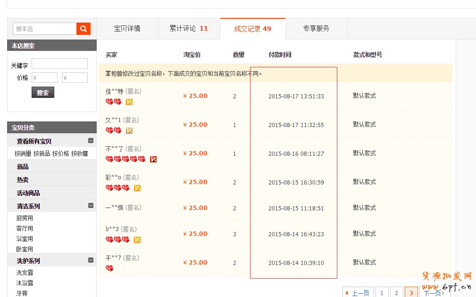Expand the 洗护系列 category arrow

click(x=91, y=260)
